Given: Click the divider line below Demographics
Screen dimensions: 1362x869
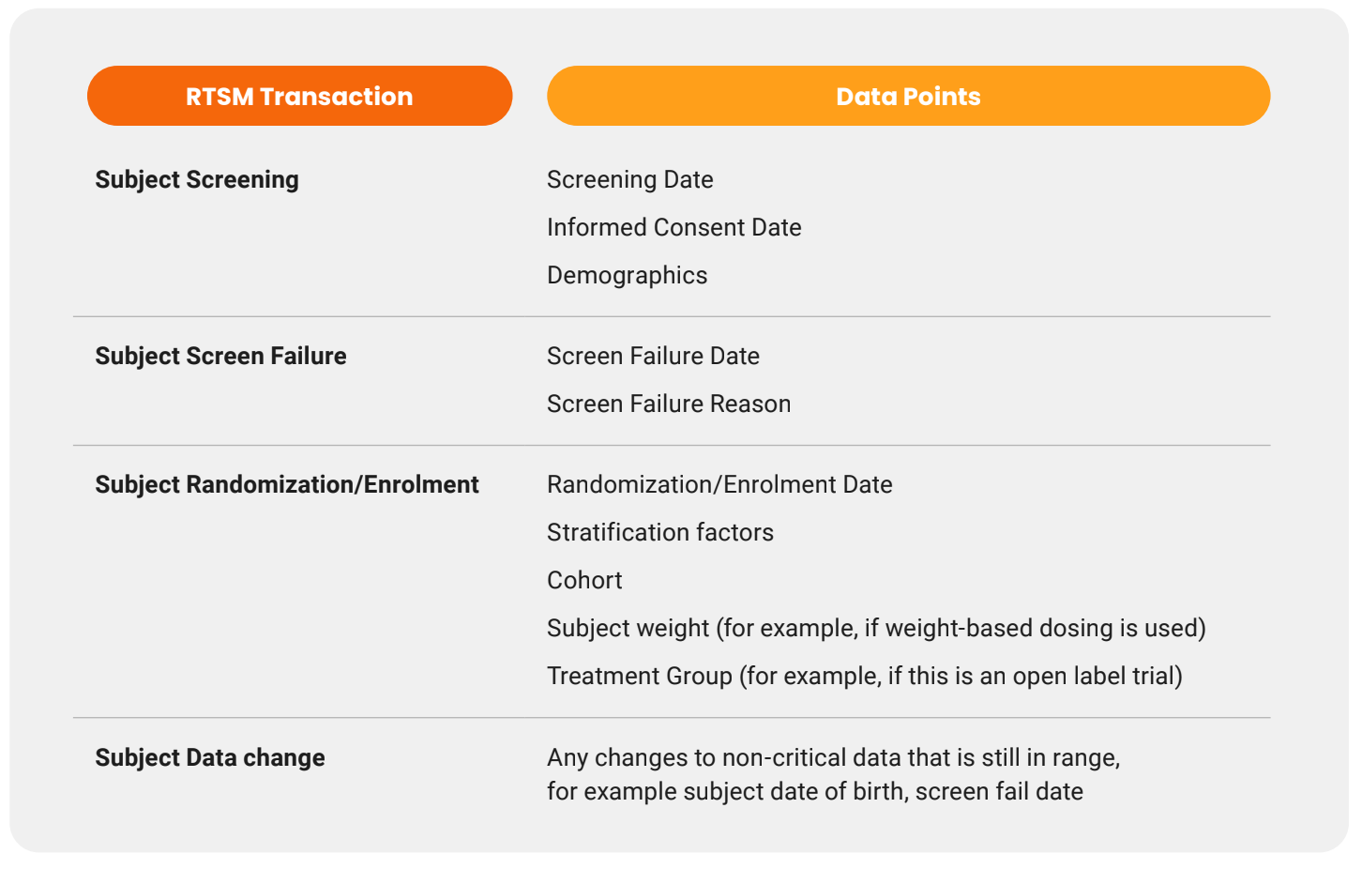Looking at the screenshot, I should 672,317.
